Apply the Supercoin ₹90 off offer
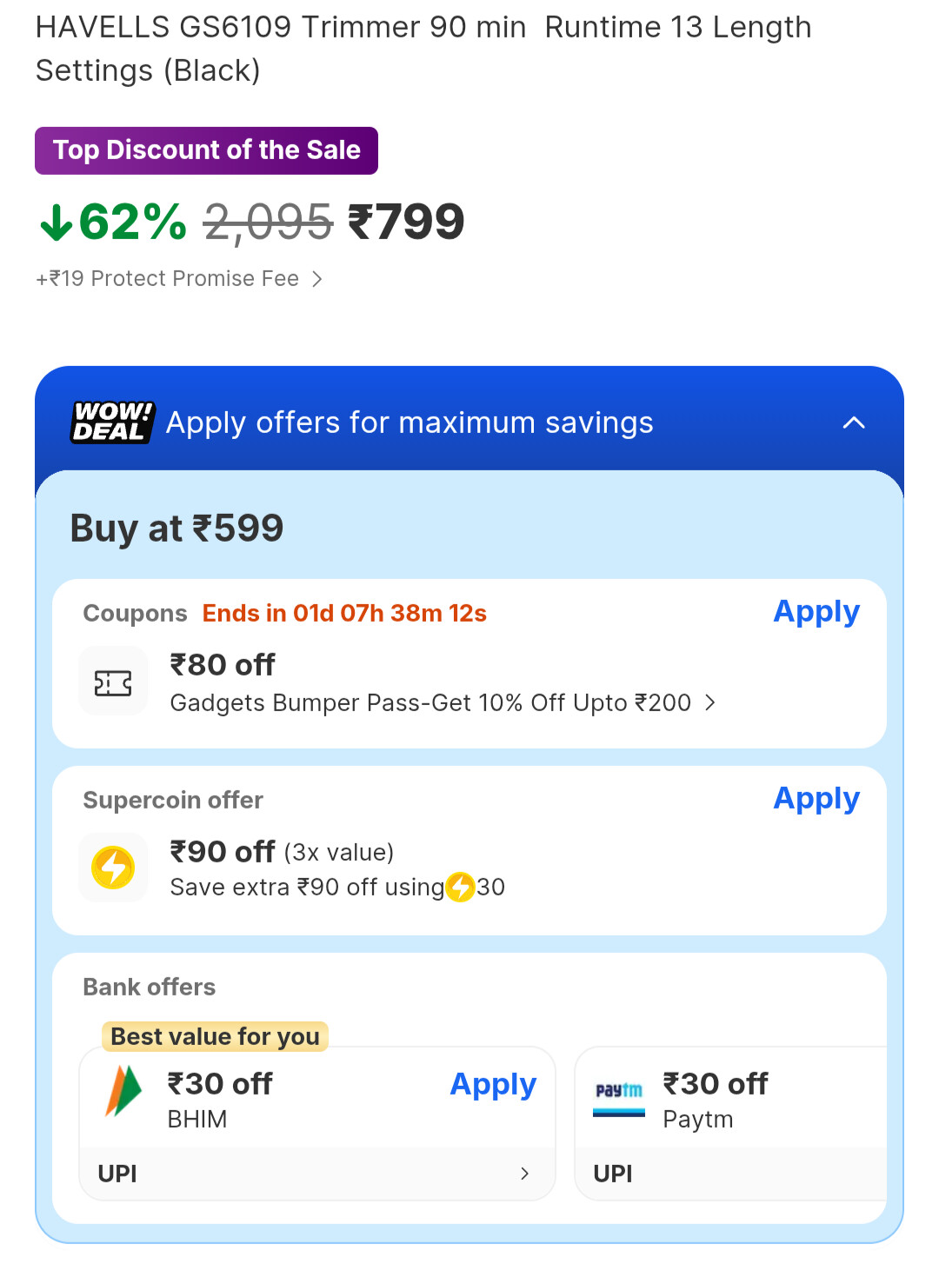 [x=816, y=799]
